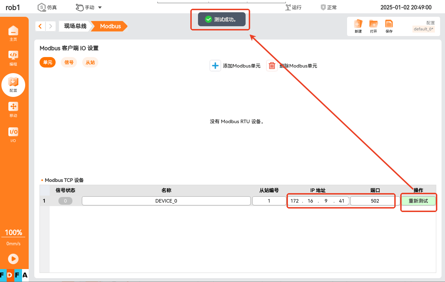Toggle the 仿真 simulation mode indicator
This screenshot has width=445, height=282.
[42, 7]
